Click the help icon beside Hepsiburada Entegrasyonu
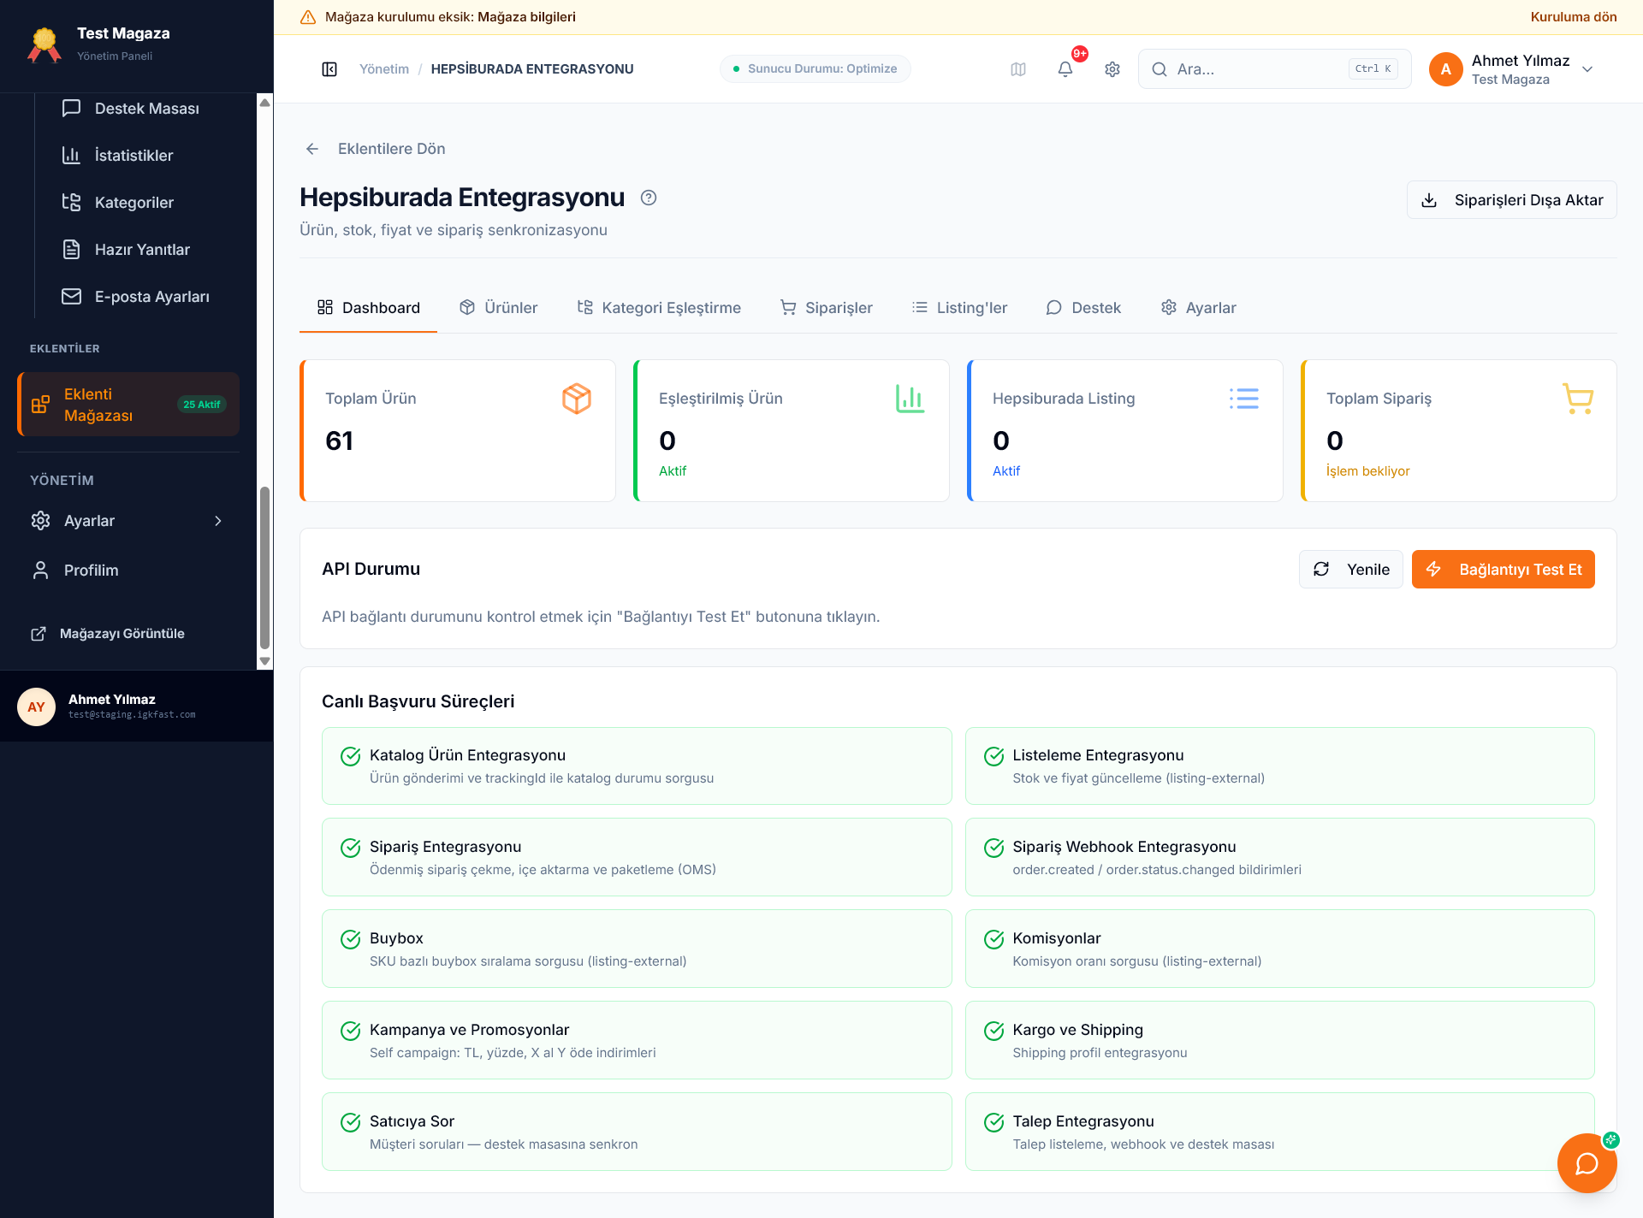Viewport: 1643px width, 1218px height. (649, 198)
